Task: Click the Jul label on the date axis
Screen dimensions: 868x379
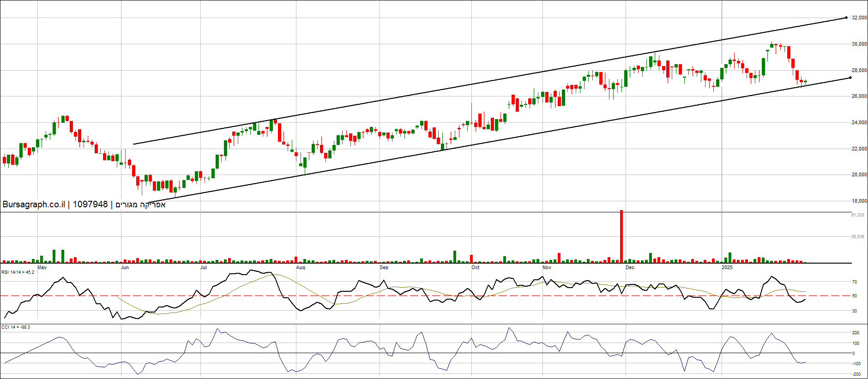Action: tap(204, 267)
